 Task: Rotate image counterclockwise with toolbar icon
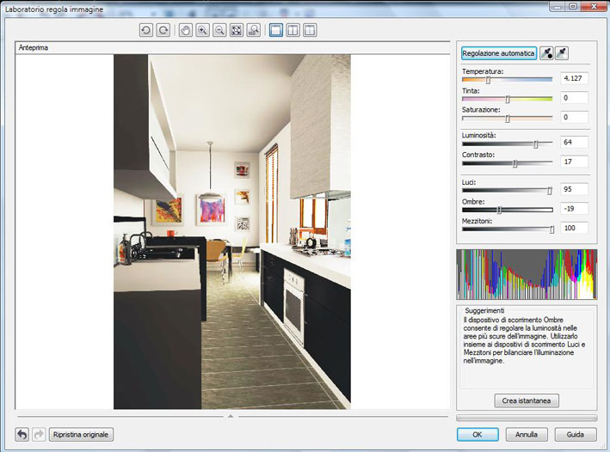tap(147, 30)
